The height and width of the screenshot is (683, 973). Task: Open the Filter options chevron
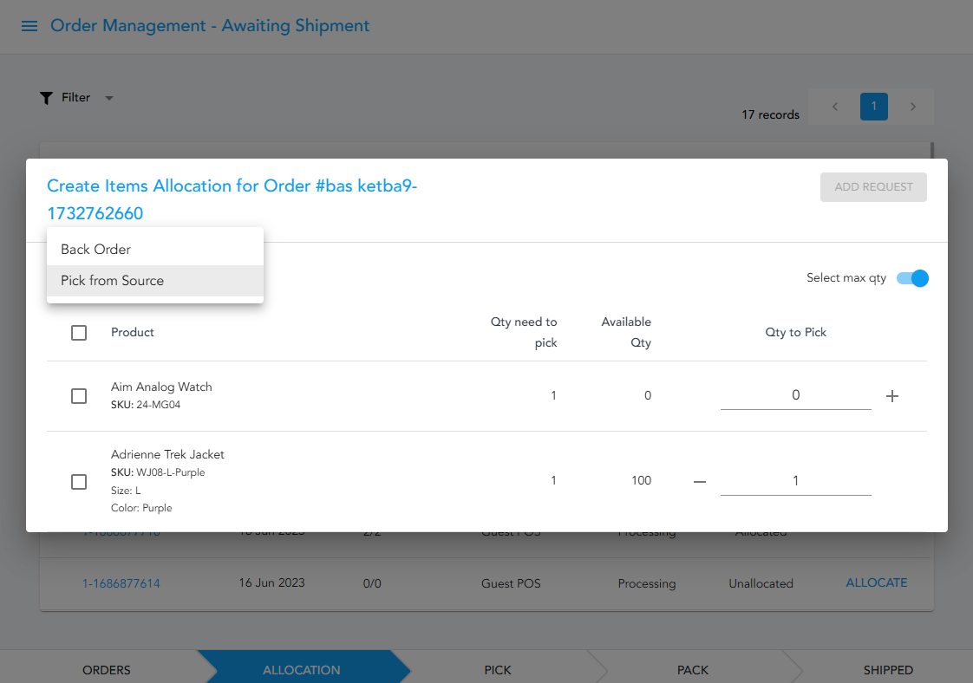point(108,97)
